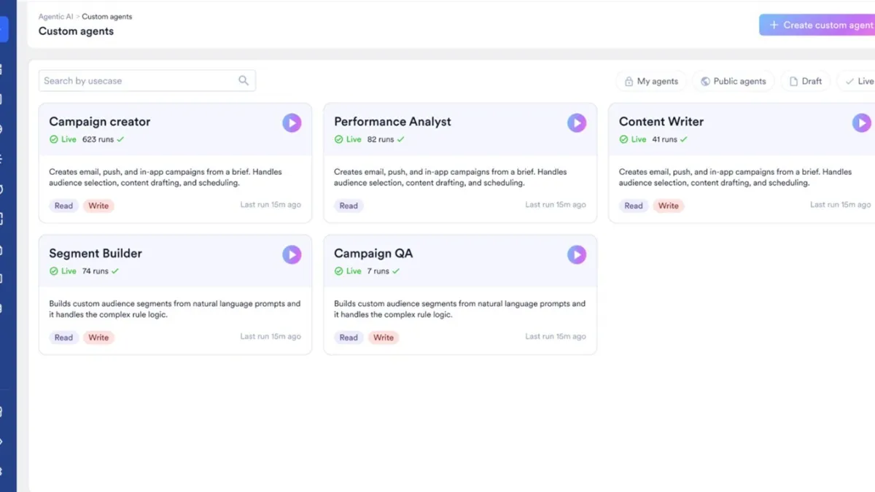The width and height of the screenshot is (875, 492).
Task: Run the Segment Builder agent play icon
Action: [x=292, y=254]
